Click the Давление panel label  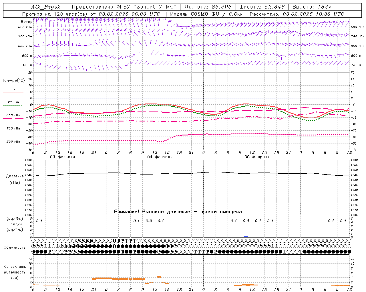pyautogui.click(x=15, y=176)
